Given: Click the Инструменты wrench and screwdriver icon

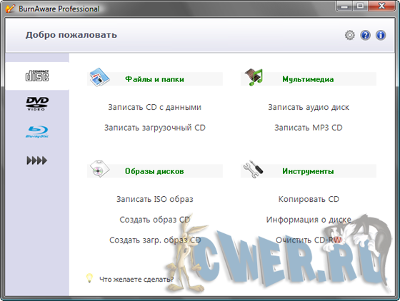Looking at the screenshot, I should point(253,169).
